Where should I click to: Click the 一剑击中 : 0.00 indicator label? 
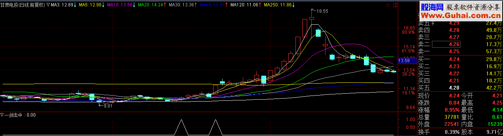click(20, 115)
